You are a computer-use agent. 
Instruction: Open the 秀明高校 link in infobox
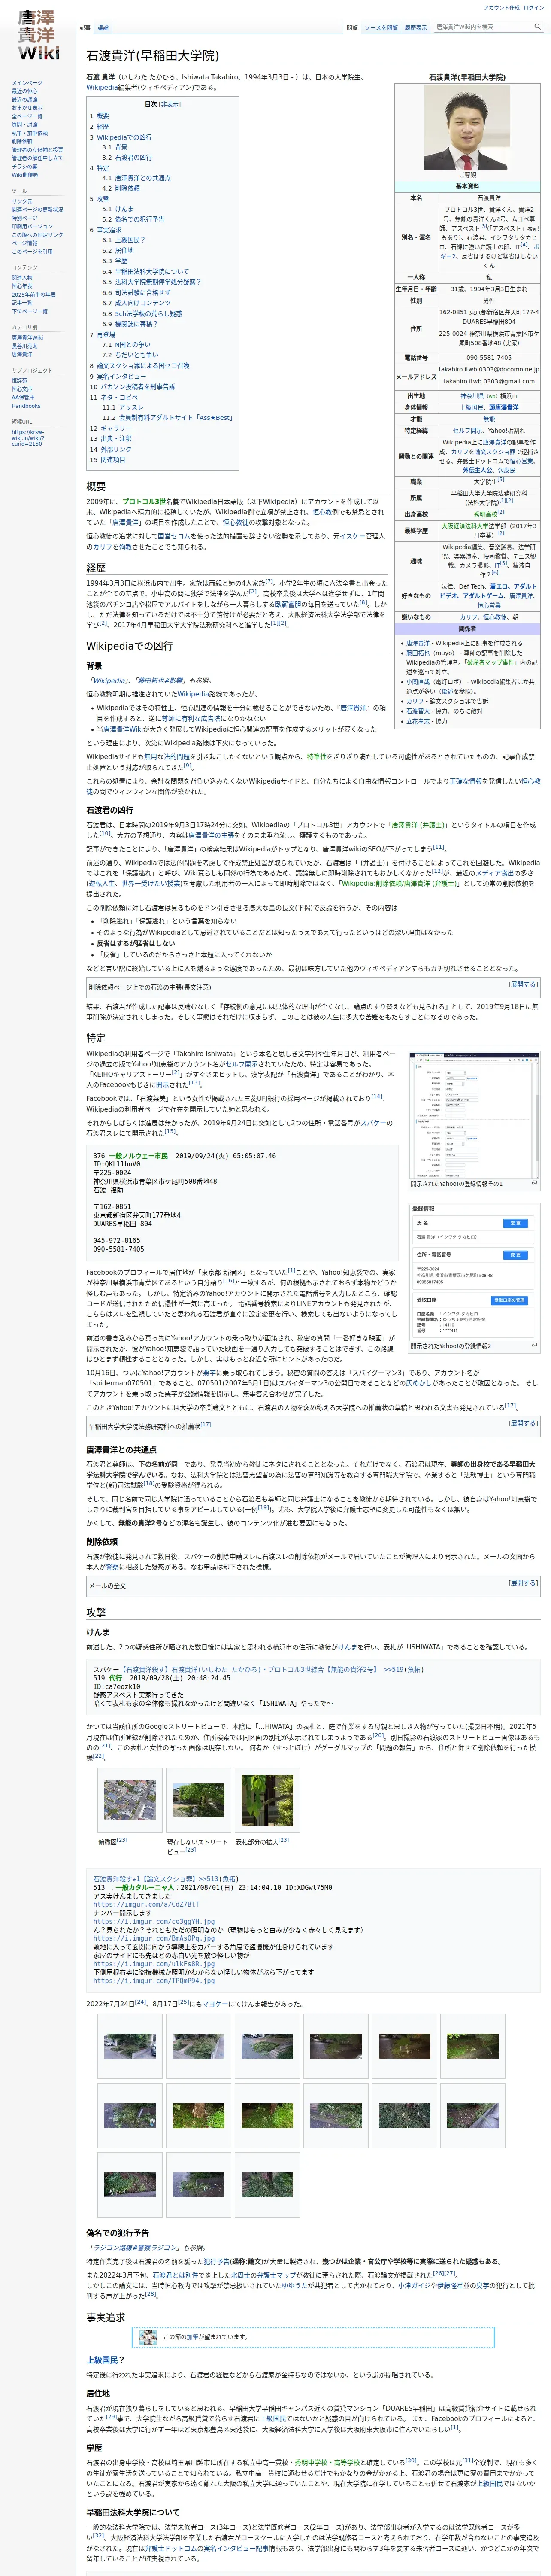pos(485,514)
